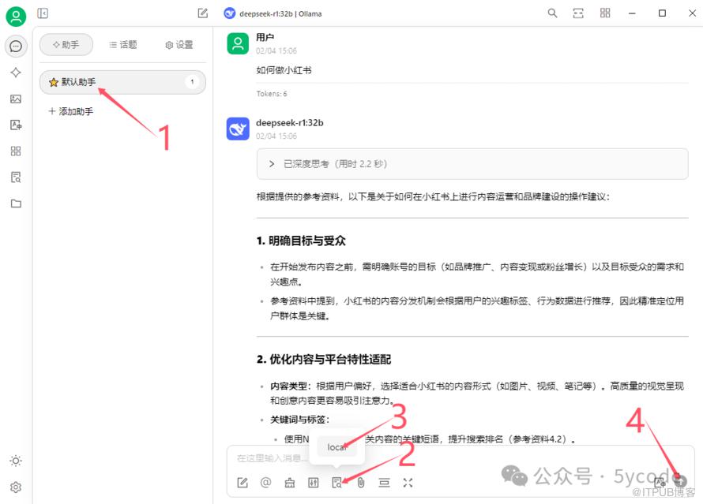The image size is (703, 504).
Task: Select the 默认助手 assistant
Action: (122, 82)
